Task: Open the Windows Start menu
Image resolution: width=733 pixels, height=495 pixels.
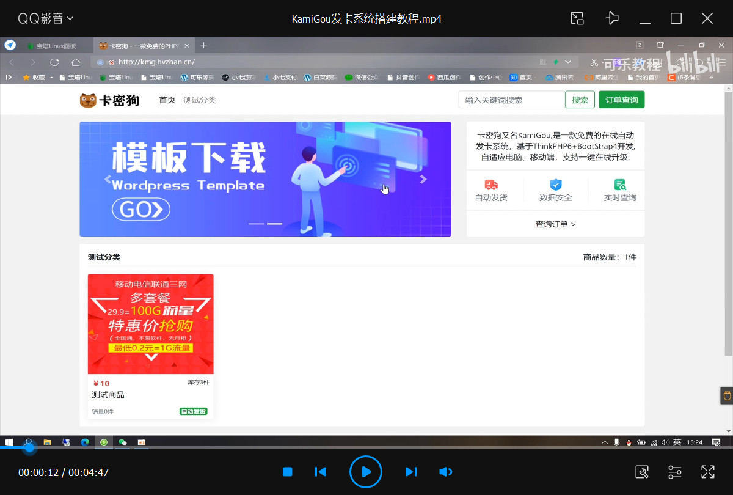Action: pos(9,442)
